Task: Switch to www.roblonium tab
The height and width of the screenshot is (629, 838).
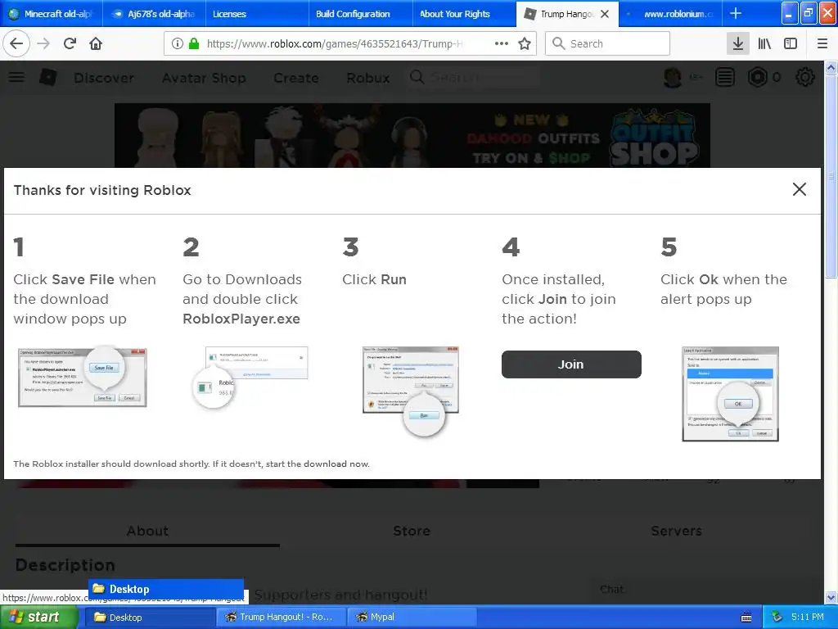Action: tap(670, 14)
